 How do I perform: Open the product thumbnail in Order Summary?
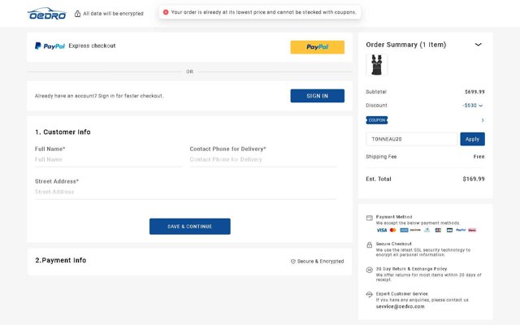coord(377,65)
